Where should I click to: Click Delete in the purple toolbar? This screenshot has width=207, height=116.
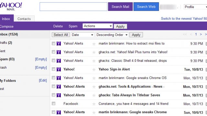pyautogui.click(x=58, y=26)
